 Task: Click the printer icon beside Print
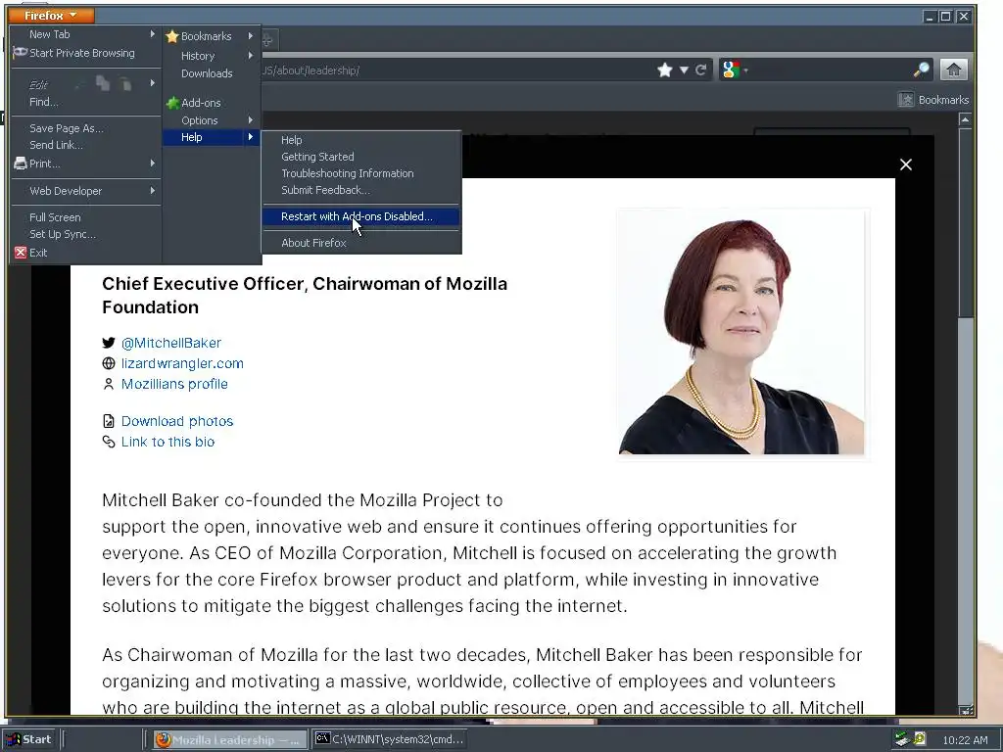[21, 164]
